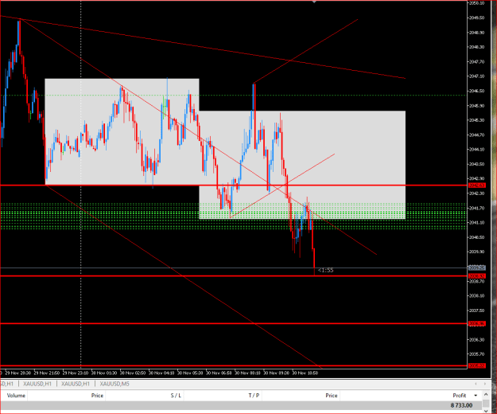The height and width of the screenshot is (414, 497).
Task: Open the dropdown arrow beside Profit header
Action: 476,396
